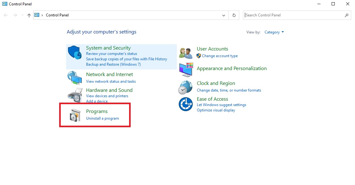This screenshot has width=355, height=185.
Task: Open the recent locations dropdown arrow
Action: (22, 15)
